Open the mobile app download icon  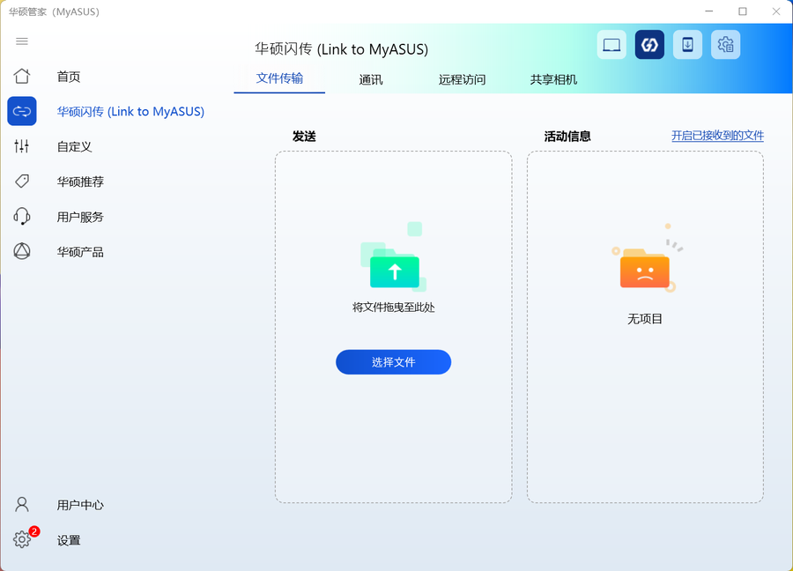(687, 44)
